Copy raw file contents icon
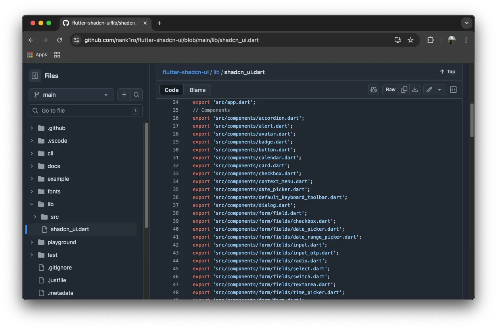The image size is (497, 329). click(x=404, y=90)
